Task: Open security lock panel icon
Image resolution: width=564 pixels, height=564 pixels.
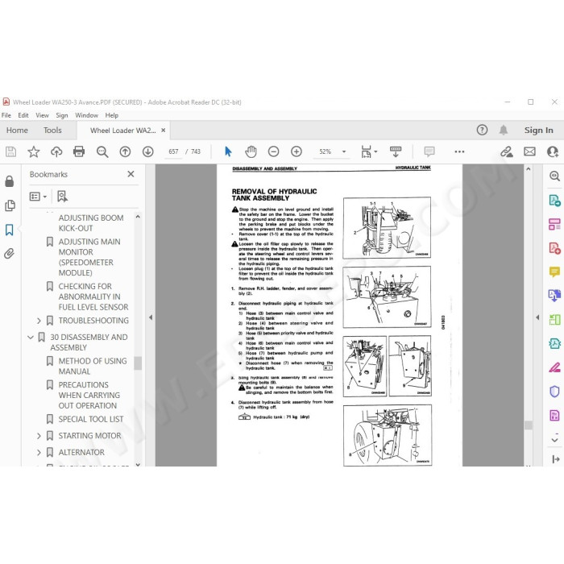Action: coord(10,181)
